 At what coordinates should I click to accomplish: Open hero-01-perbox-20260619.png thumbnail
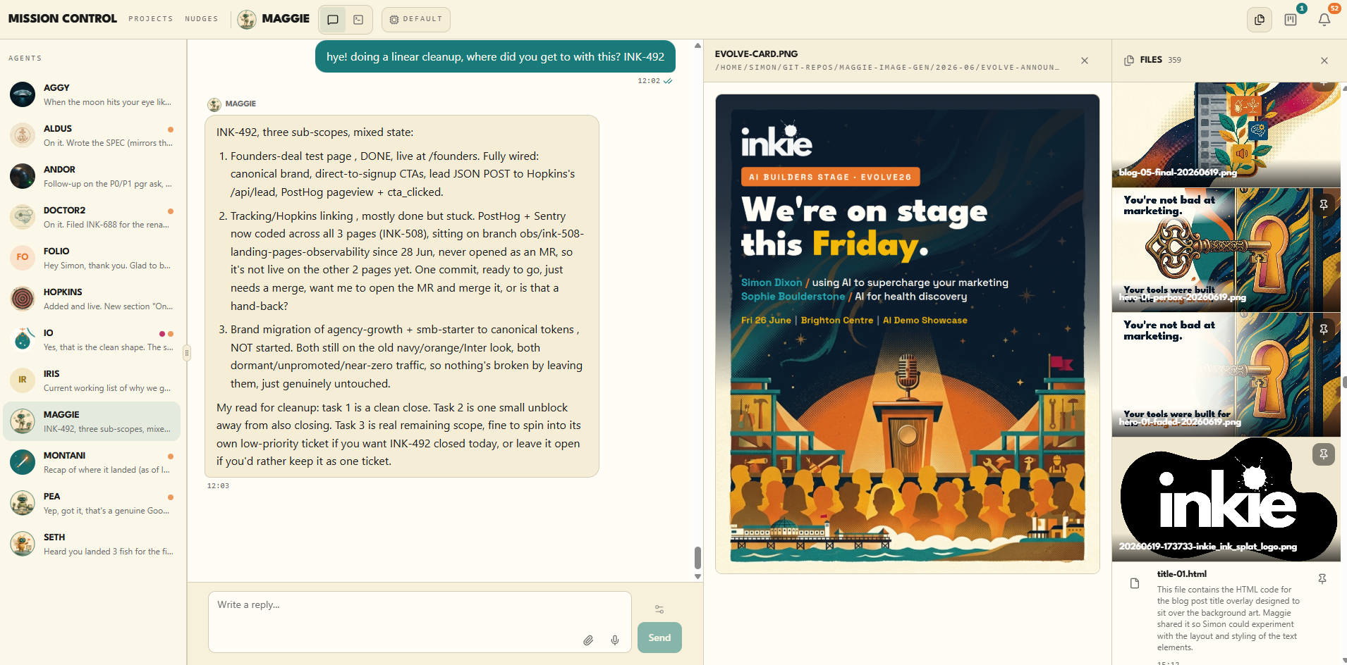[x=1226, y=250]
